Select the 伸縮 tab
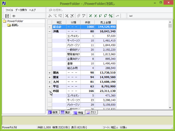 (x=78, y=113)
